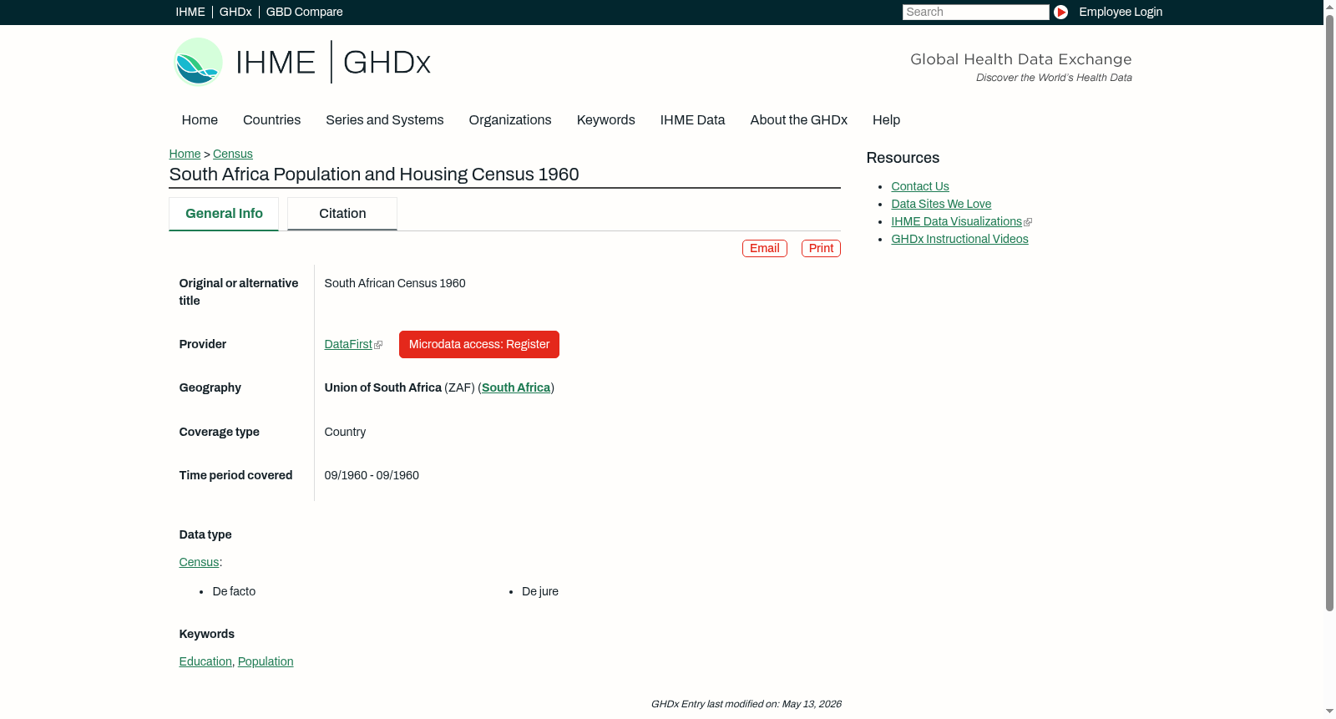Open IHME Data Visualizations link
The height and width of the screenshot is (719, 1336).
click(x=956, y=222)
